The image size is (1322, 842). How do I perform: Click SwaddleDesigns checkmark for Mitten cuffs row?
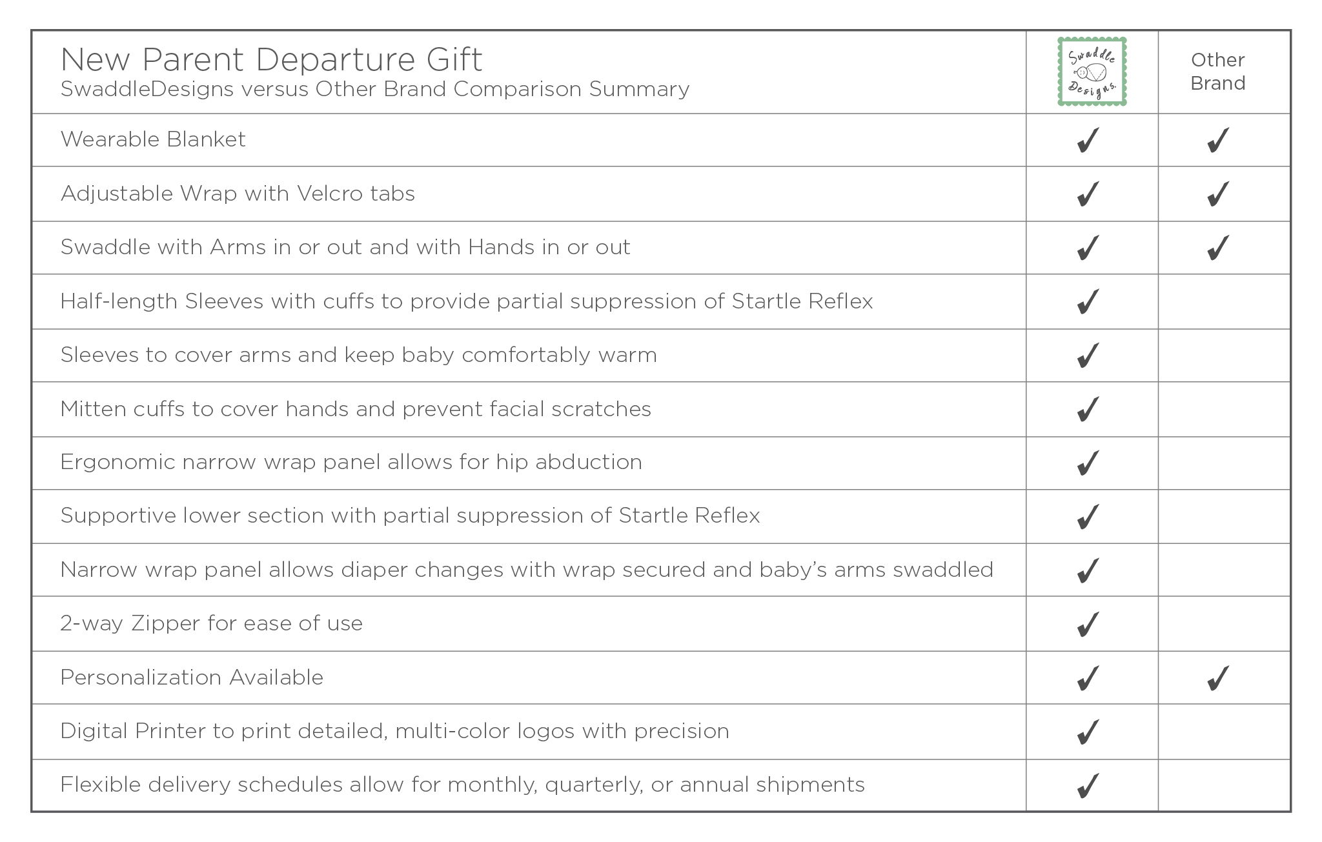tap(1088, 409)
